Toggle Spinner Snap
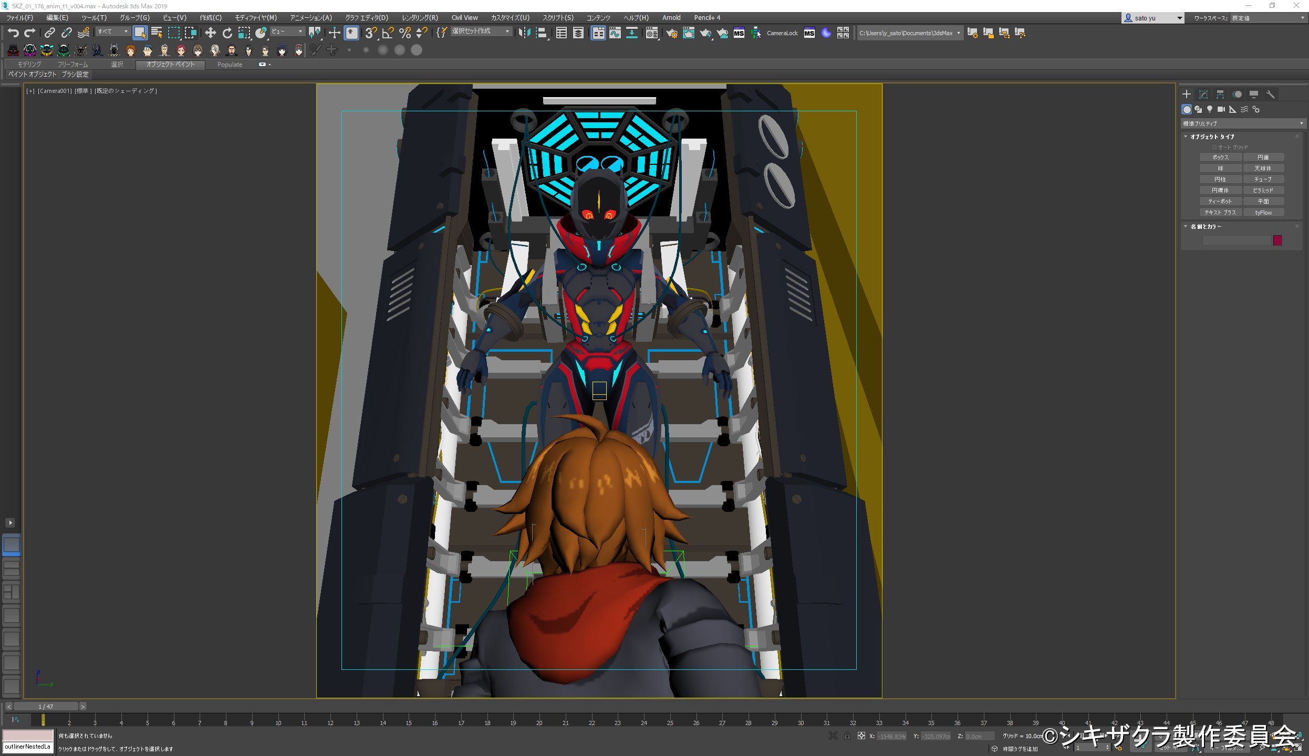The height and width of the screenshot is (756, 1309). [421, 33]
